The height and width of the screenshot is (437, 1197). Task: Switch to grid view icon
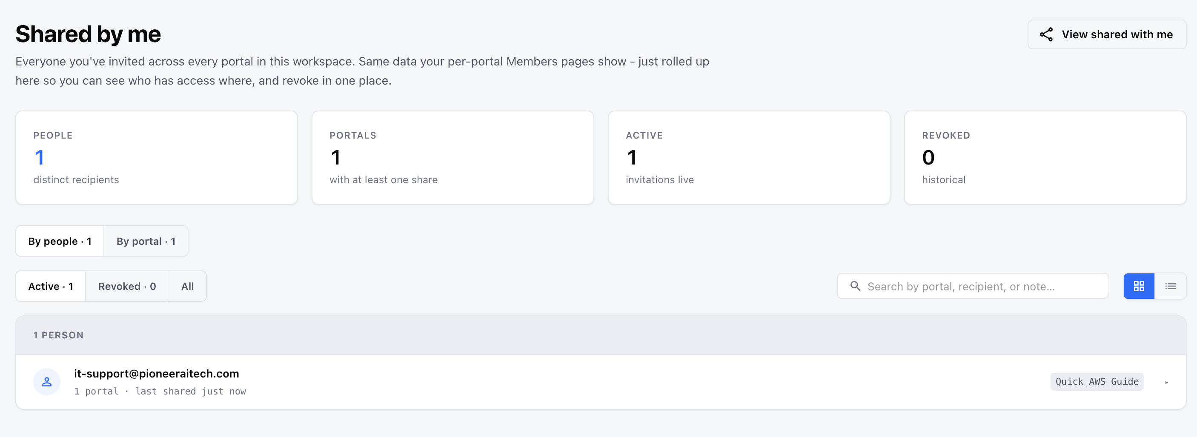pos(1138,286)
